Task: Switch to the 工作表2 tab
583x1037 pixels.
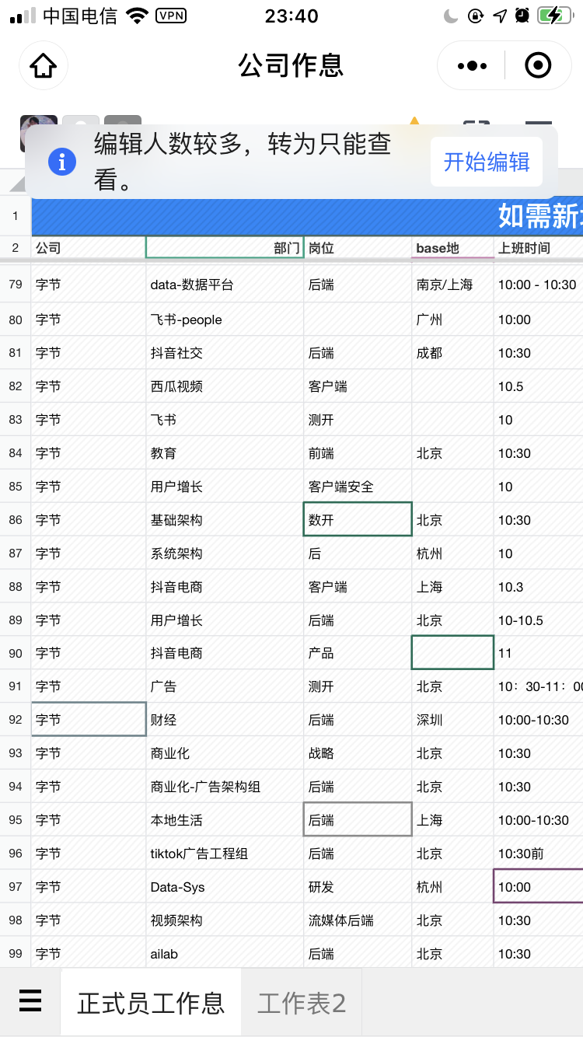Action: tap(302, 1003)
